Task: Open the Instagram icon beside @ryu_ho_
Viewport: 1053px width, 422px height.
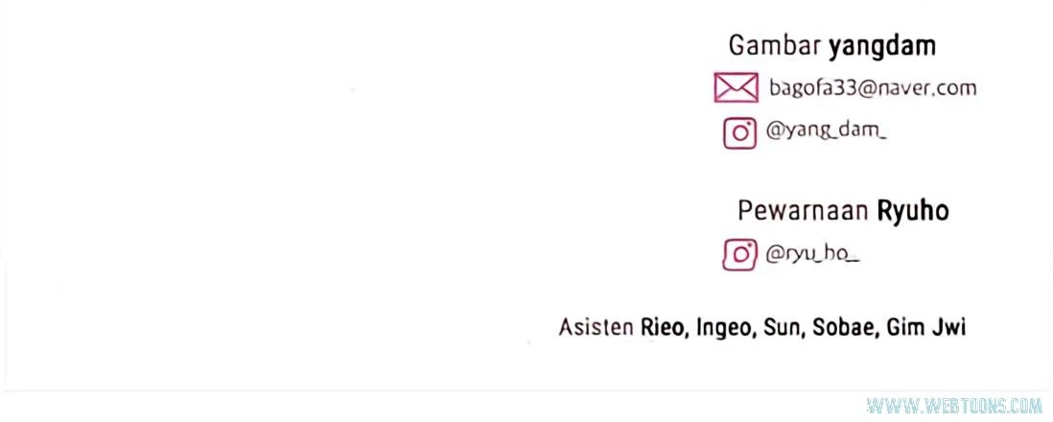Action: (739, 254)
